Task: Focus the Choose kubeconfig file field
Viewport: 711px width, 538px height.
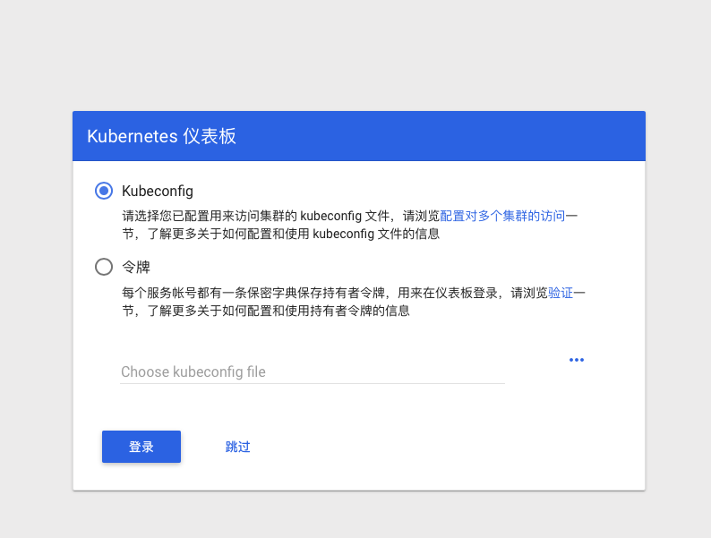Action: point(312,371)
